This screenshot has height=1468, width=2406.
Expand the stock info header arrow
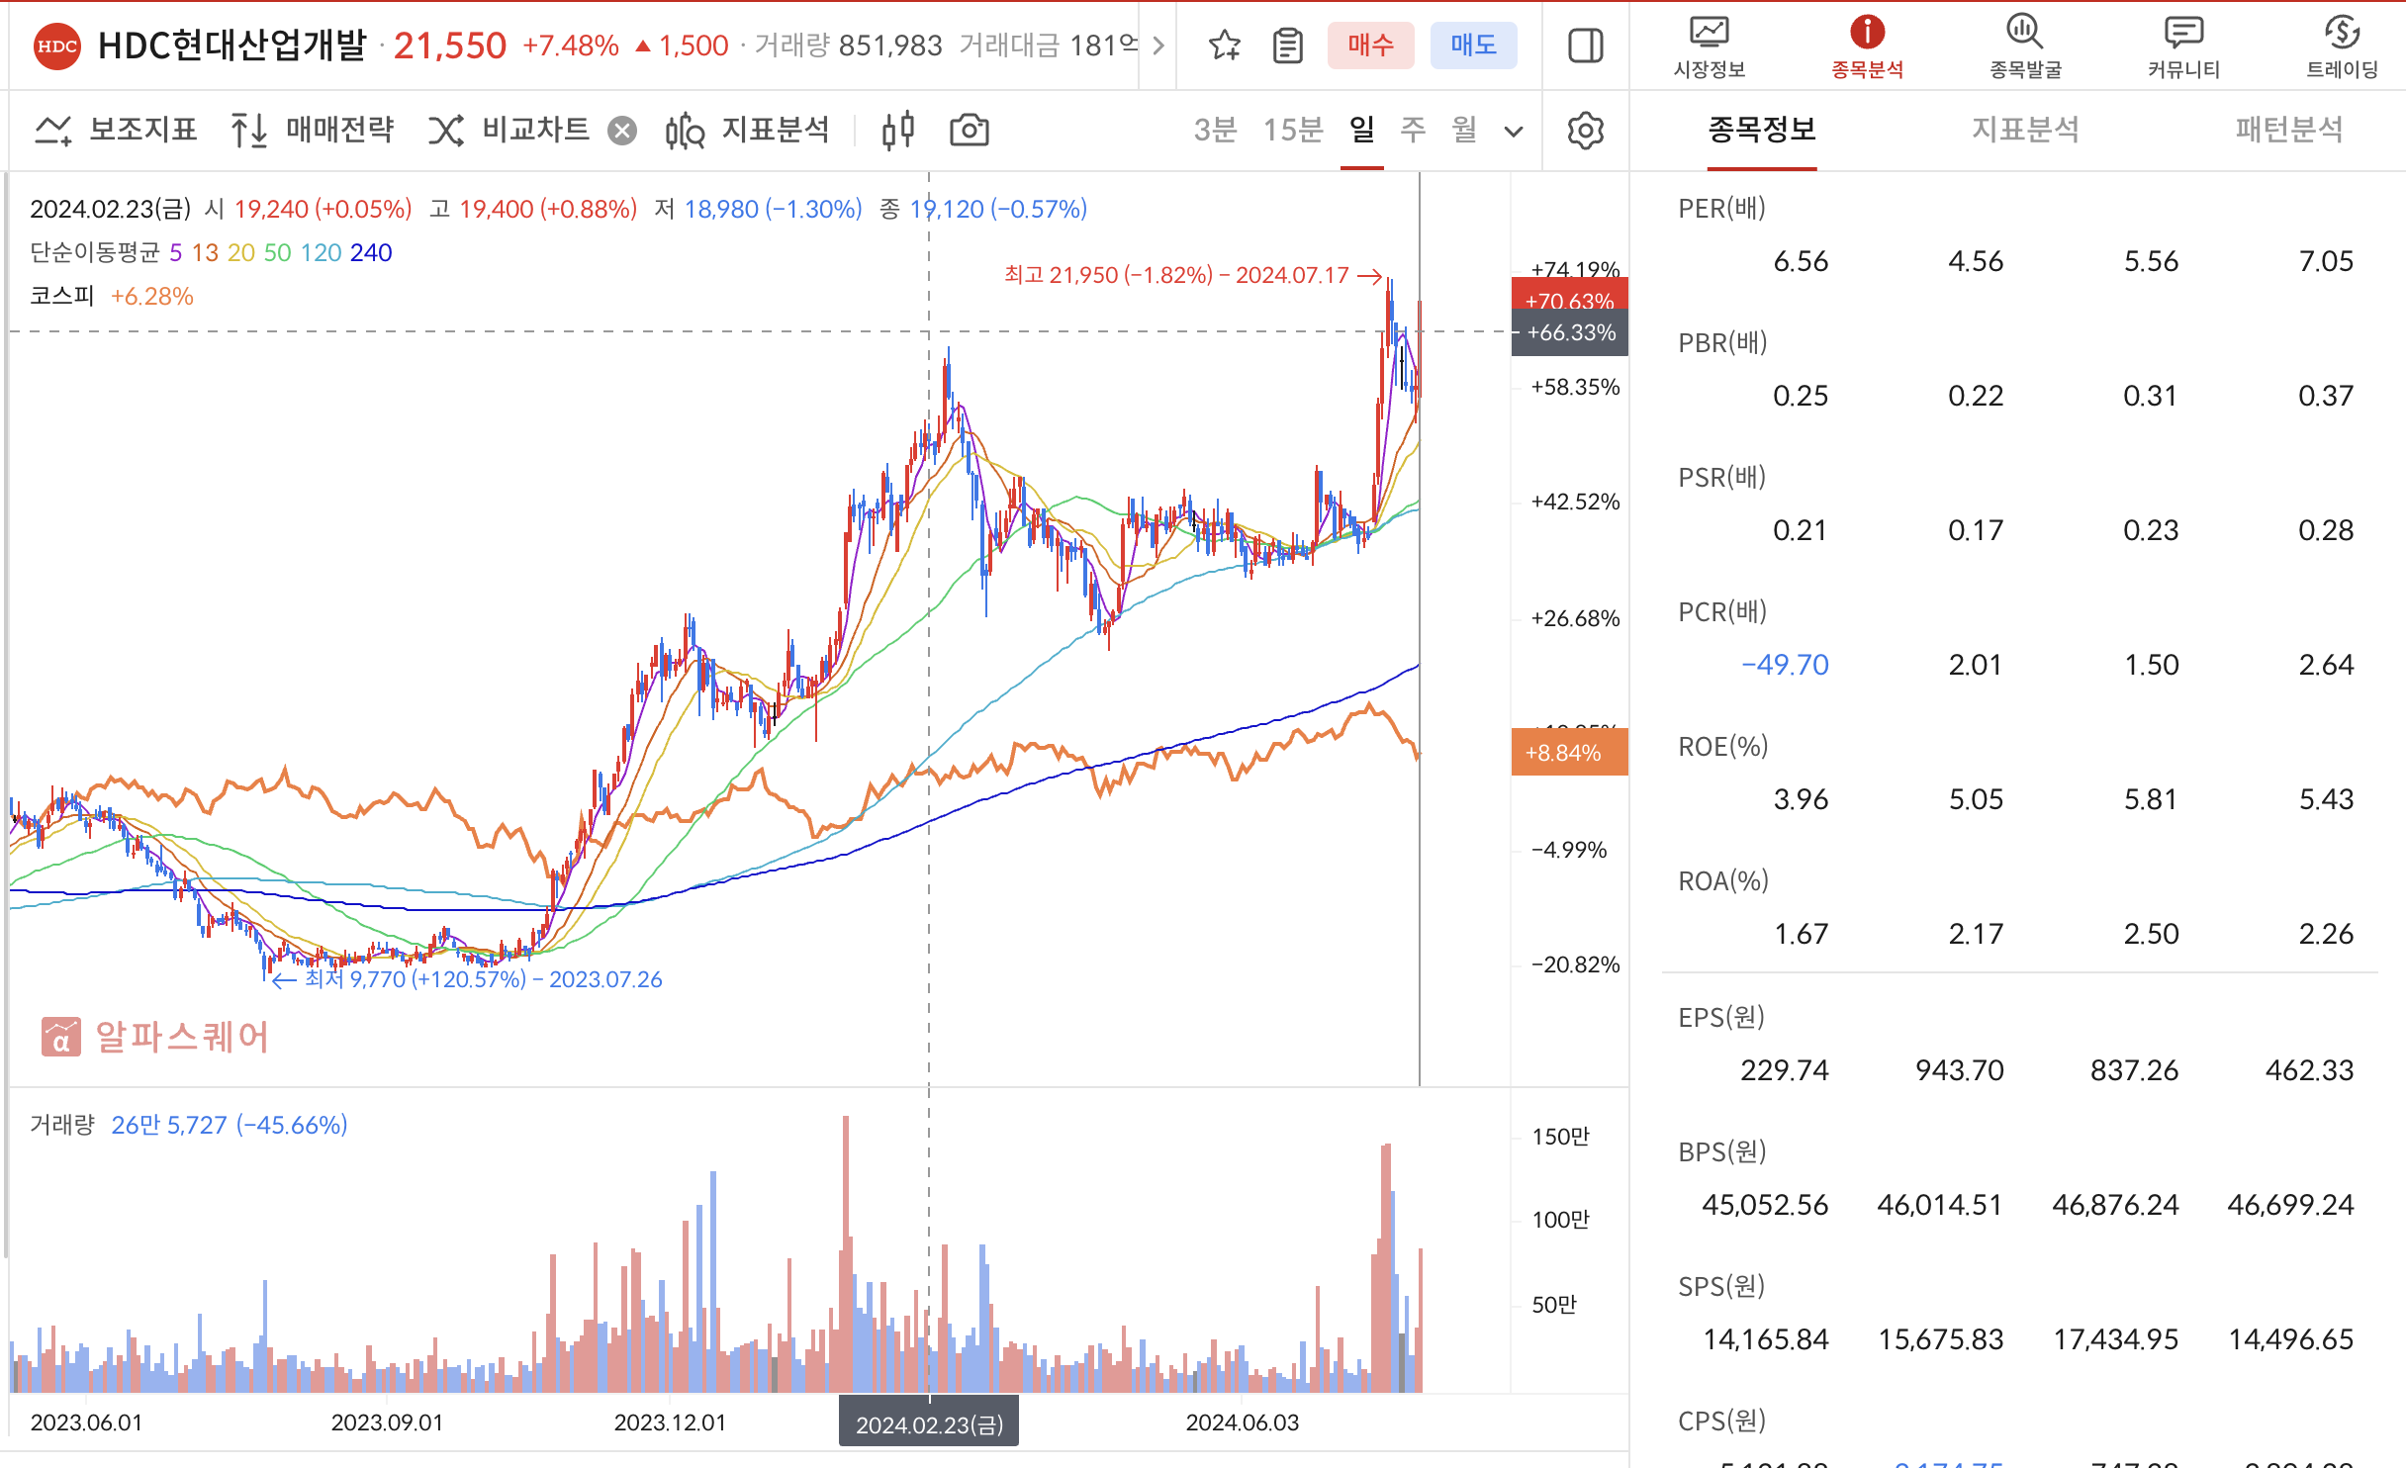click(1158, 46)
